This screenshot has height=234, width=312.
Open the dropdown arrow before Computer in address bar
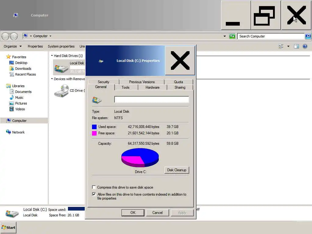[x=31, y=36]
